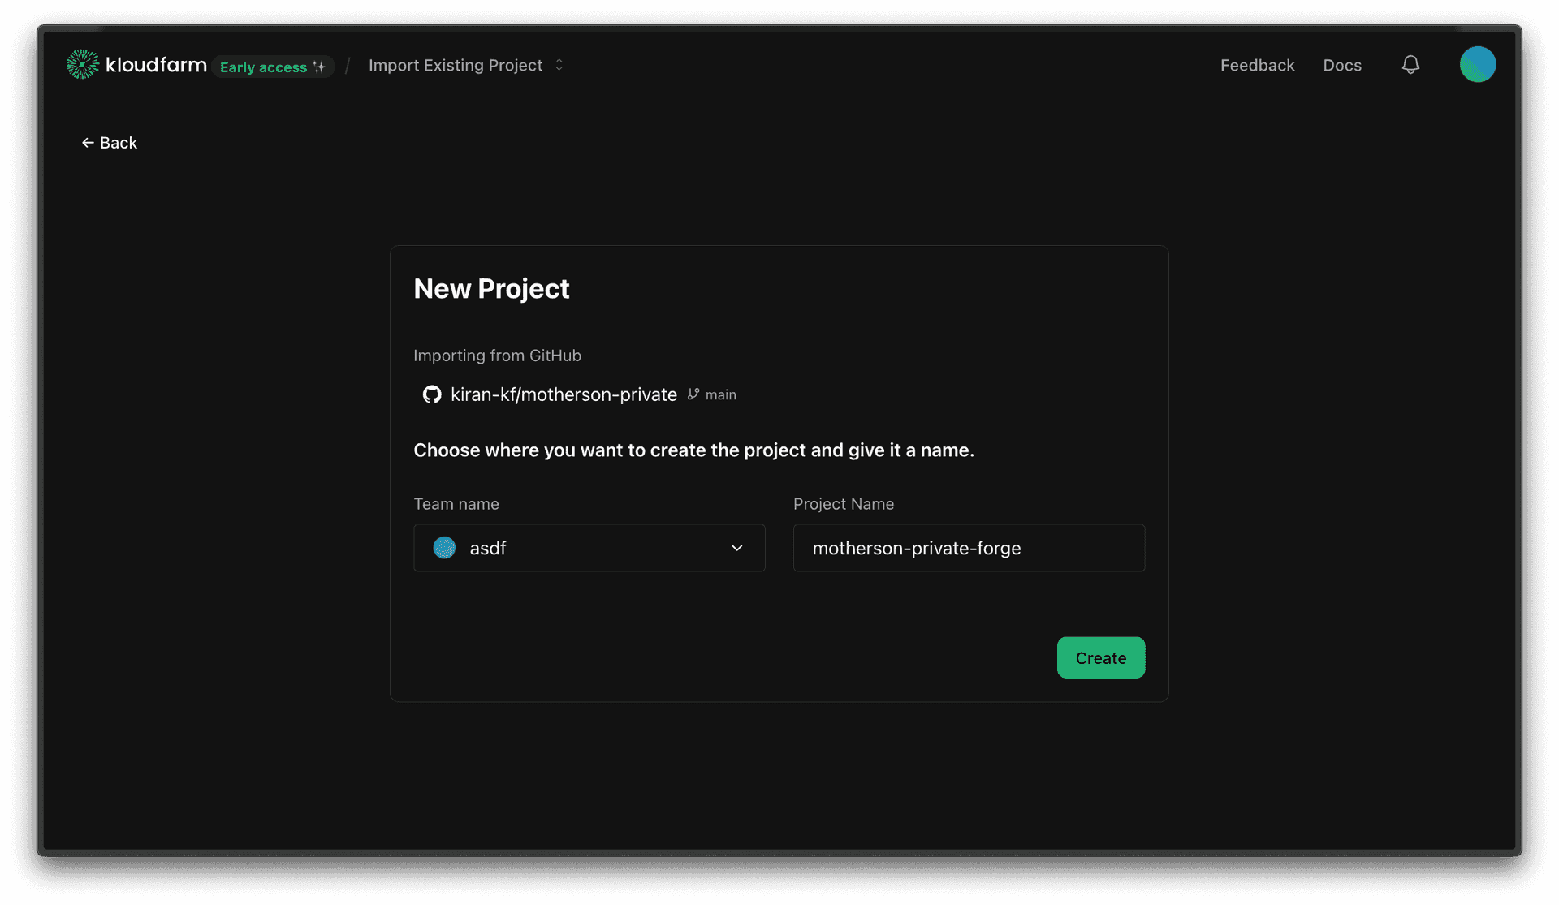1559x905 pixels.
Task: Click the team avatar inside the Team name selector
Action: (x=444, y=548)
